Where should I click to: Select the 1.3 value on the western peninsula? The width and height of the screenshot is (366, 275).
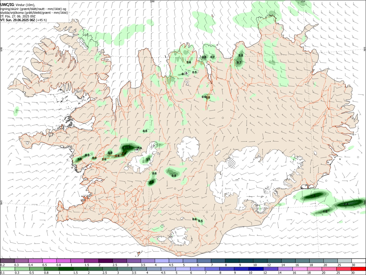pyautogui.click(x=79, y=159)
